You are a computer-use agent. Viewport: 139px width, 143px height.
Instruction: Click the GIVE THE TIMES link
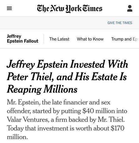pos(120,23)
